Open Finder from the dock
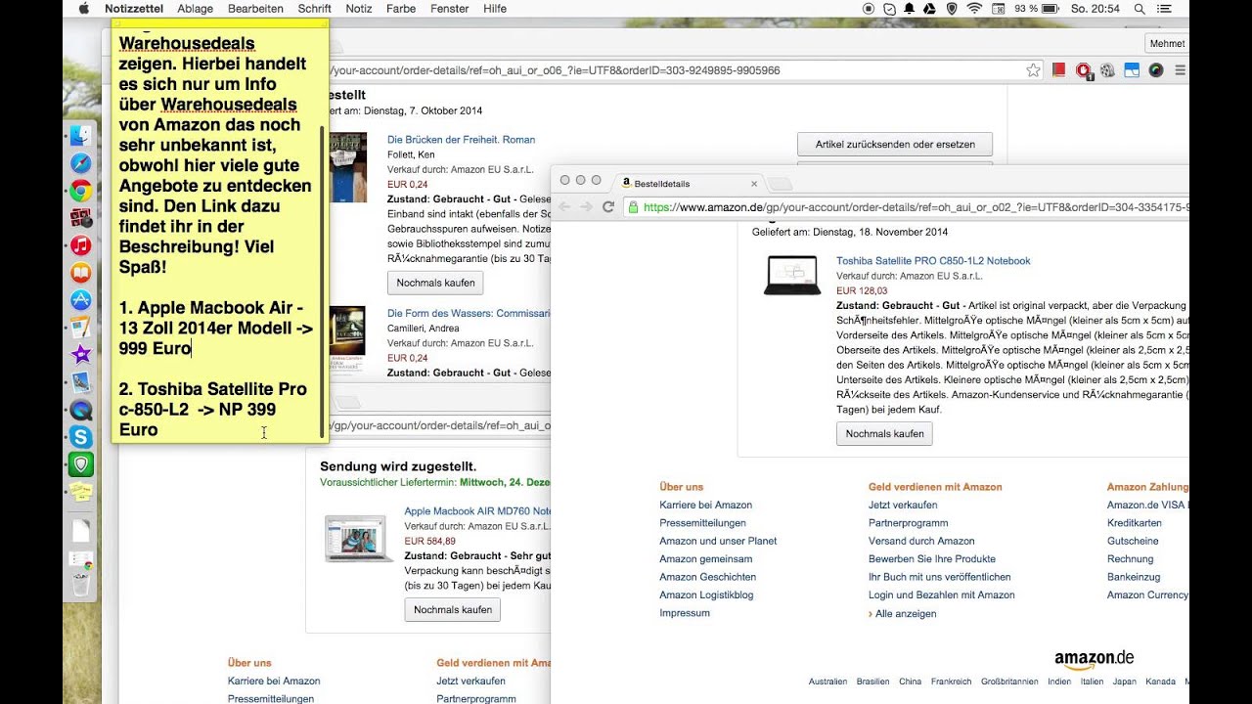The image size is (1252, 704). [81, 136]
